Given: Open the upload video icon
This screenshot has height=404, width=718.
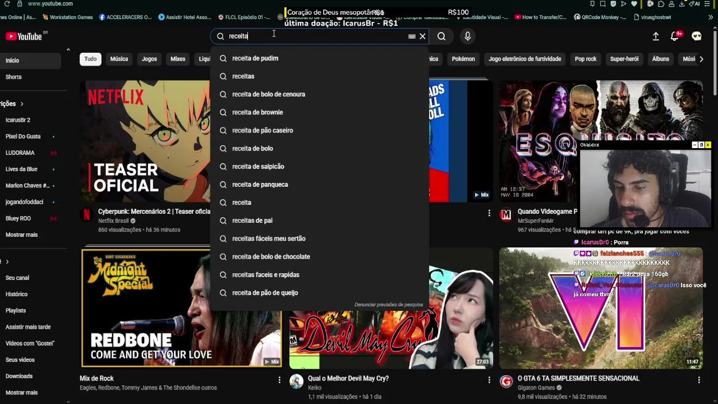Looking at the screenshot, I should [x=656, y=36].
